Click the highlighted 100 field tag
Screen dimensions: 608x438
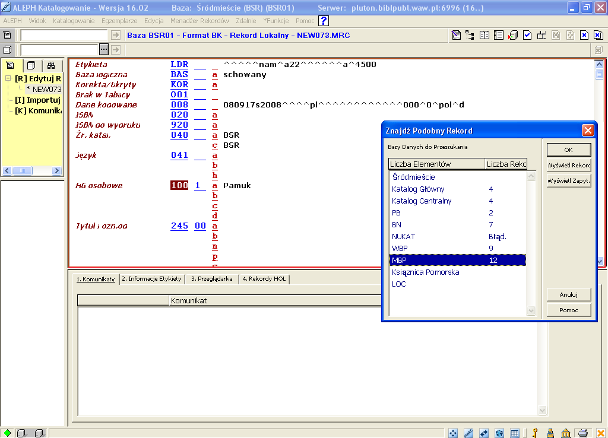pyautogui.click(x=179, y=185)
